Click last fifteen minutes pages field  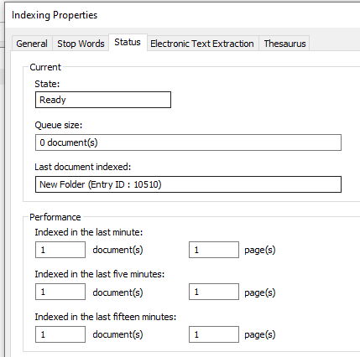point(214,334)
